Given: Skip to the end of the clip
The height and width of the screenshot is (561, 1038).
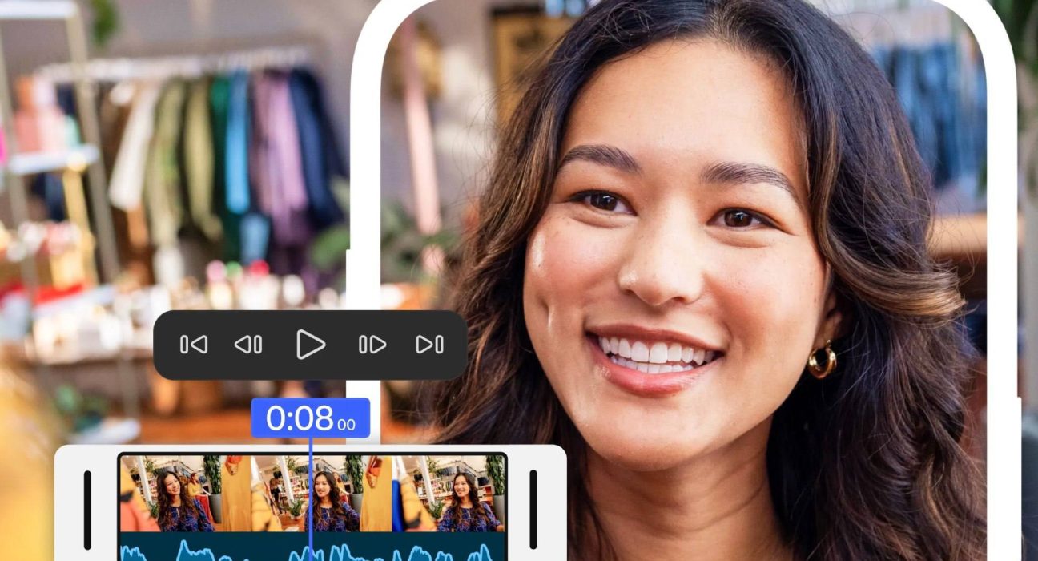Looking at the screenshot, I should point(429,345).
